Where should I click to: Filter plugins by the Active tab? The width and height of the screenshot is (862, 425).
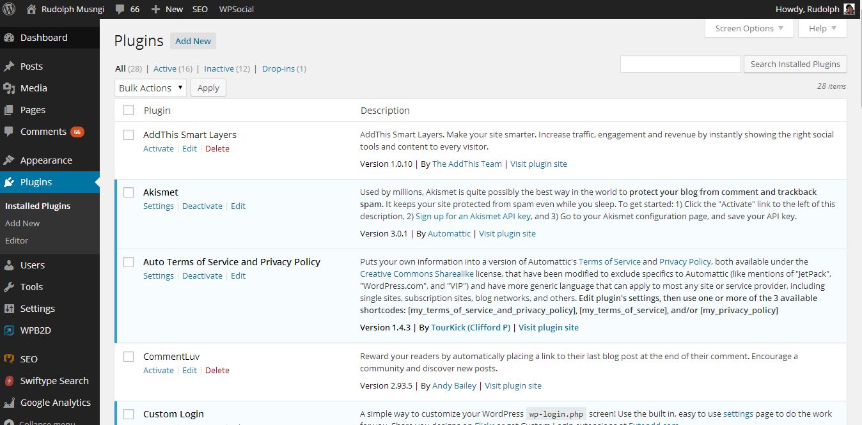(165, 68)
